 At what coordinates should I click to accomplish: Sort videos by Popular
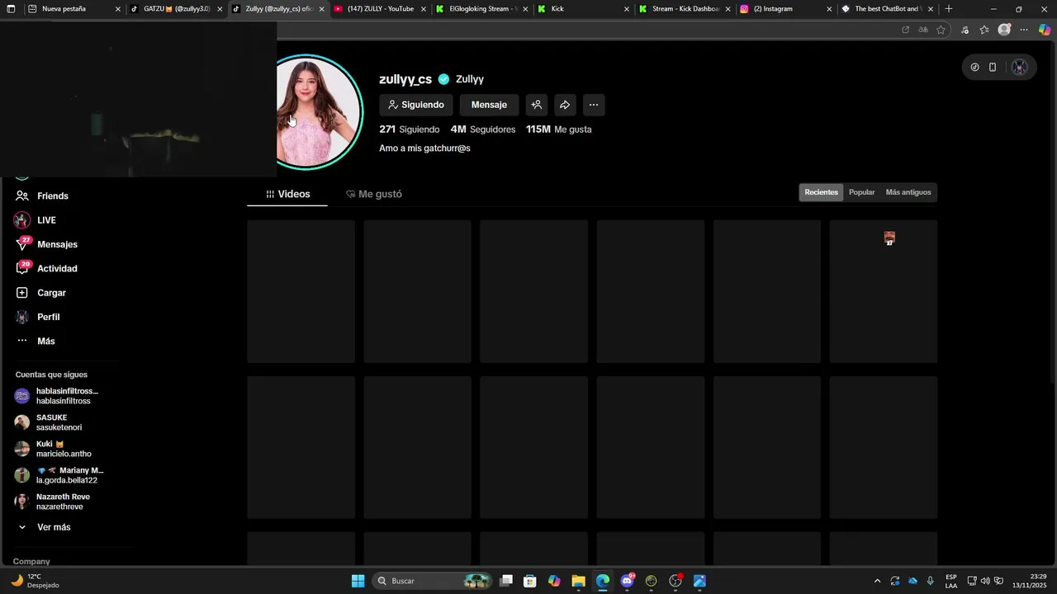click(x=861, y=192)
